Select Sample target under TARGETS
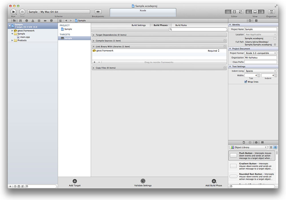 74,38
